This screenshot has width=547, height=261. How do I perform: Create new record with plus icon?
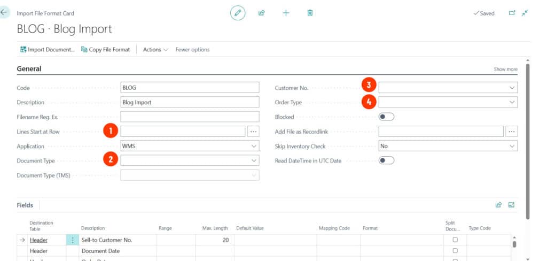pyautogui.click(x=286, y=13)
